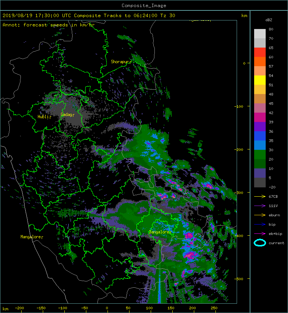Click the yellow arrow icon beside eburn
The image size is (288, 313).
tap(260, 215)
